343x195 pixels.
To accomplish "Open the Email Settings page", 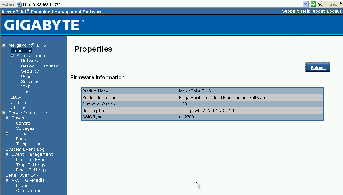I will [31, 170].
